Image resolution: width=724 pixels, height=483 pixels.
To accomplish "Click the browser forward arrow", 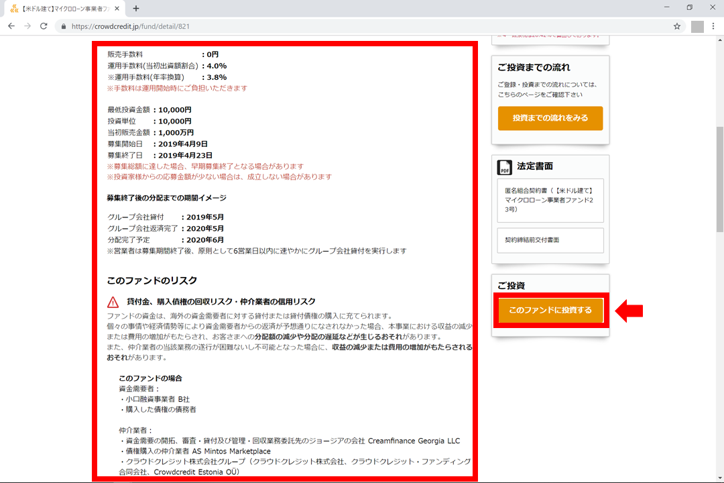I will [x=27, y=26].
